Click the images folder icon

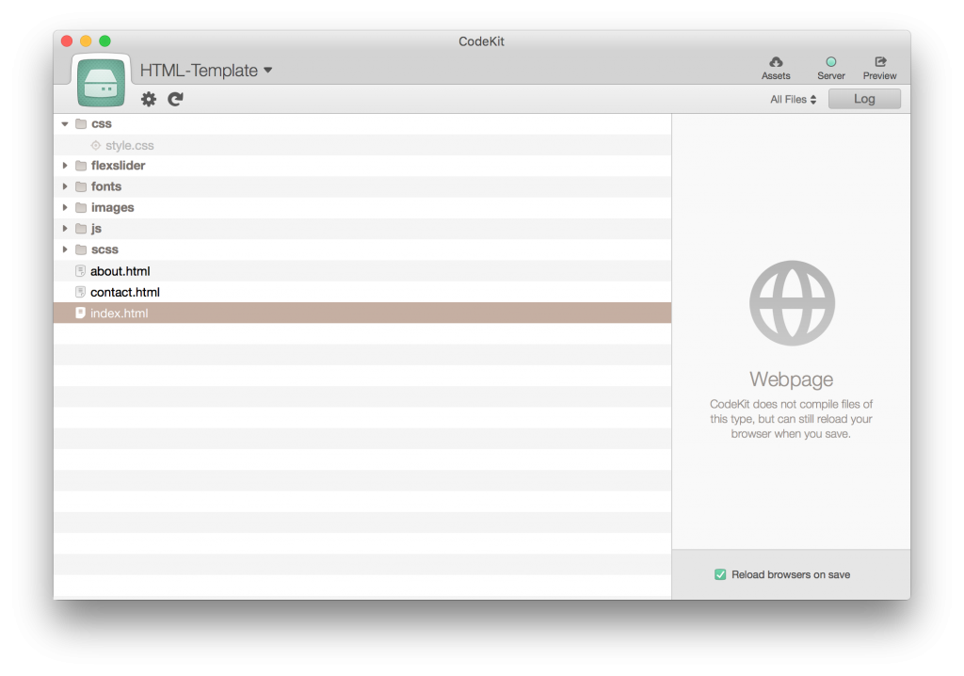point(81,208)
